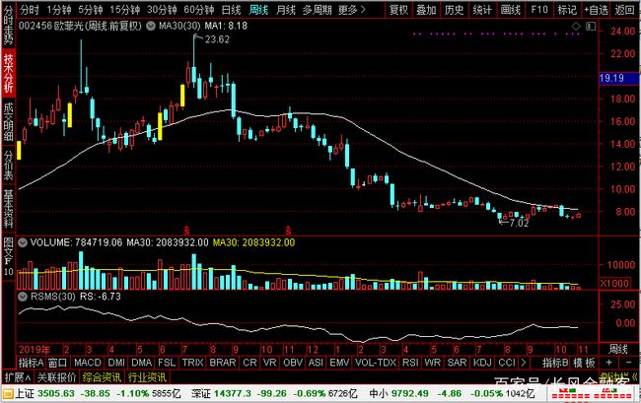Select the 综合资讯 news tab
The width and height of the screenshot is (641, 403).
click(x=102, y=376)
